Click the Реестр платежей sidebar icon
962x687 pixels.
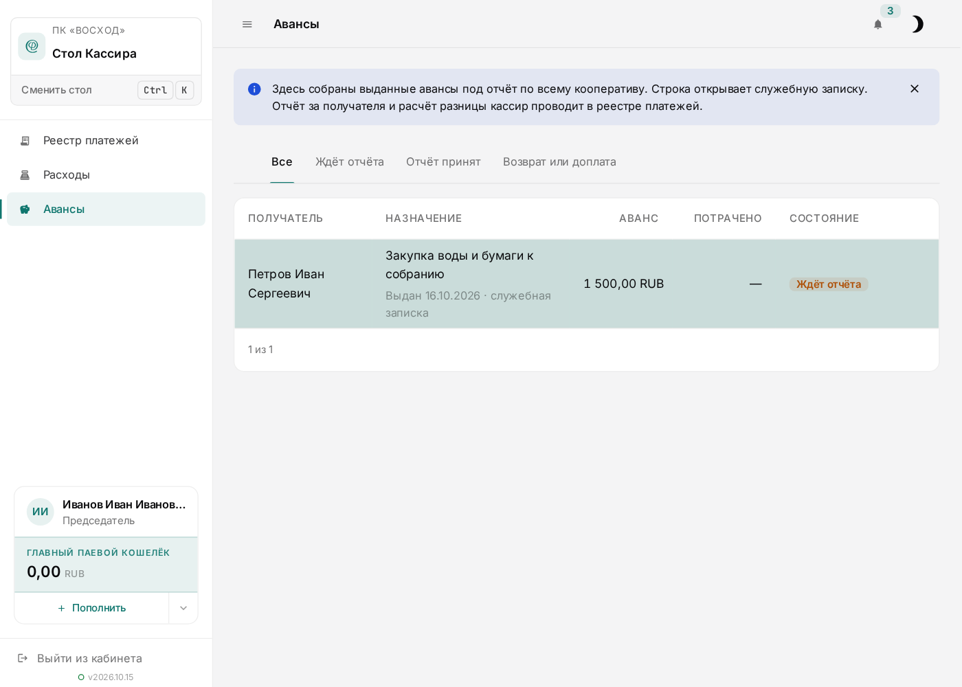point(25,141)
